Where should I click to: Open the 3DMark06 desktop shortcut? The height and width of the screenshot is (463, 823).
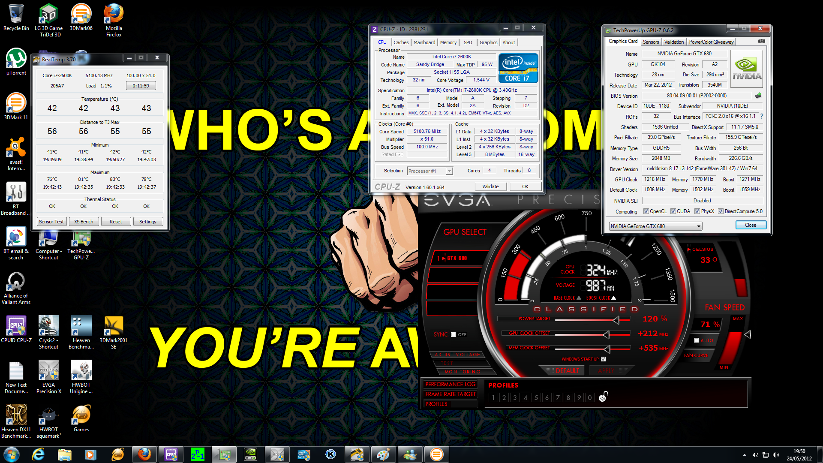pos(81,17)
